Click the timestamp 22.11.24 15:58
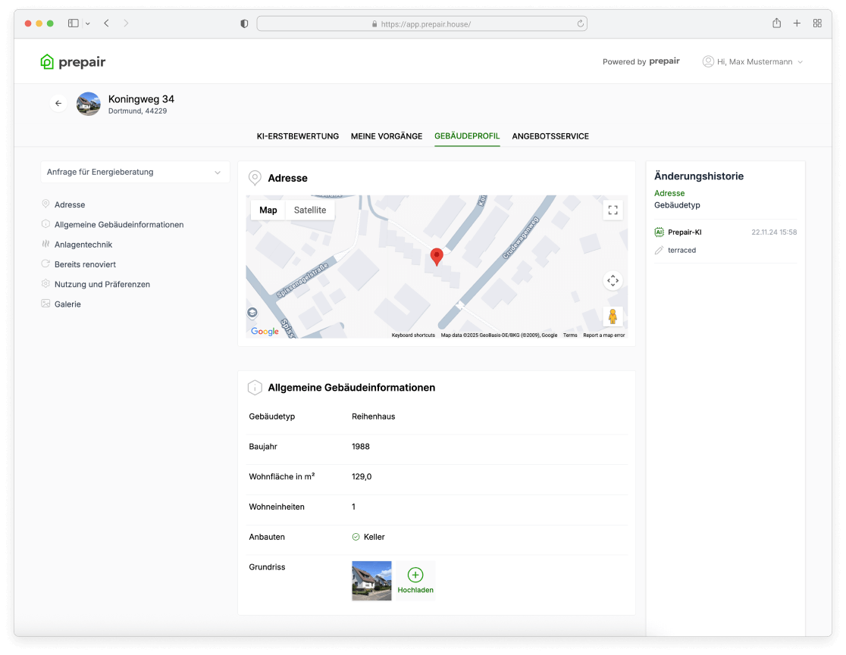The image size is (846, 655). (x=774, y=232)
